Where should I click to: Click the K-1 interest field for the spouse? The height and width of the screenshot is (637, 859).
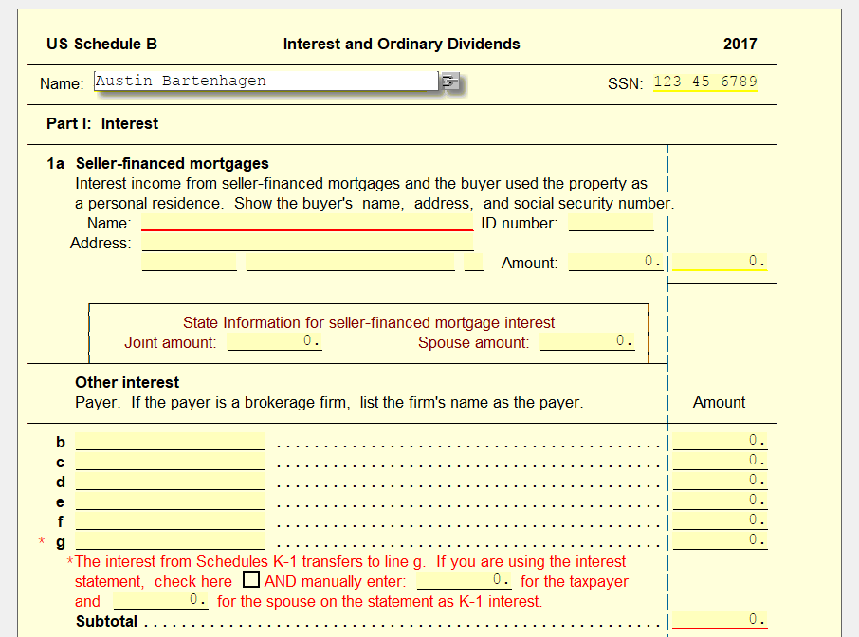point(161,600)
